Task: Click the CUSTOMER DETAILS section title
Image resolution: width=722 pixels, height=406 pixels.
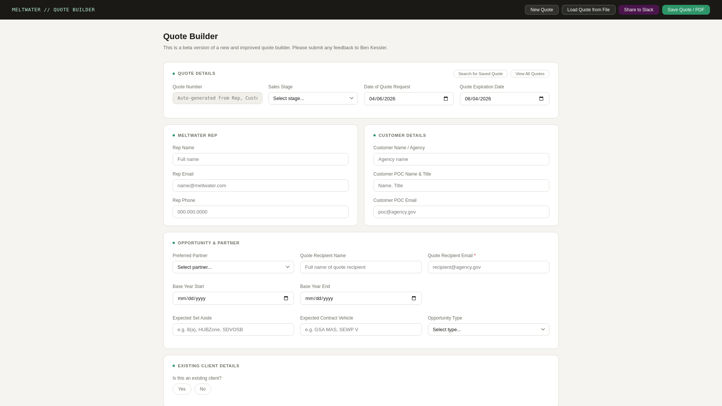Action: [402, 136]
